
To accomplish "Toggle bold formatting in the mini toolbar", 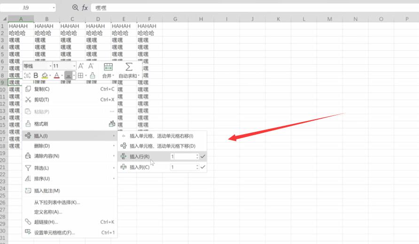I will (36, 76).
